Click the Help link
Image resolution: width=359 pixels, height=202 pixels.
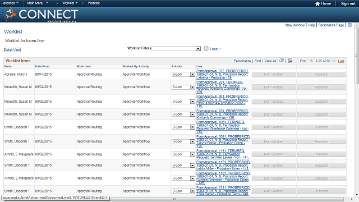pyautogui.click(x=311, y=25)
